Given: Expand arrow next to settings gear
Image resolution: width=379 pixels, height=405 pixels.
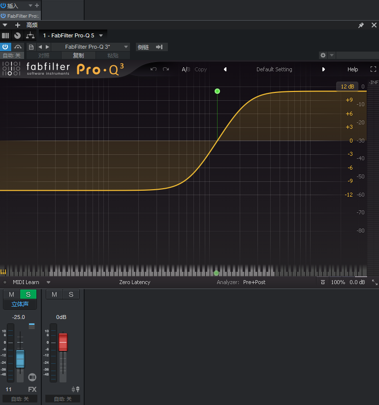Looking at the screenshot, I should [332, 55].
